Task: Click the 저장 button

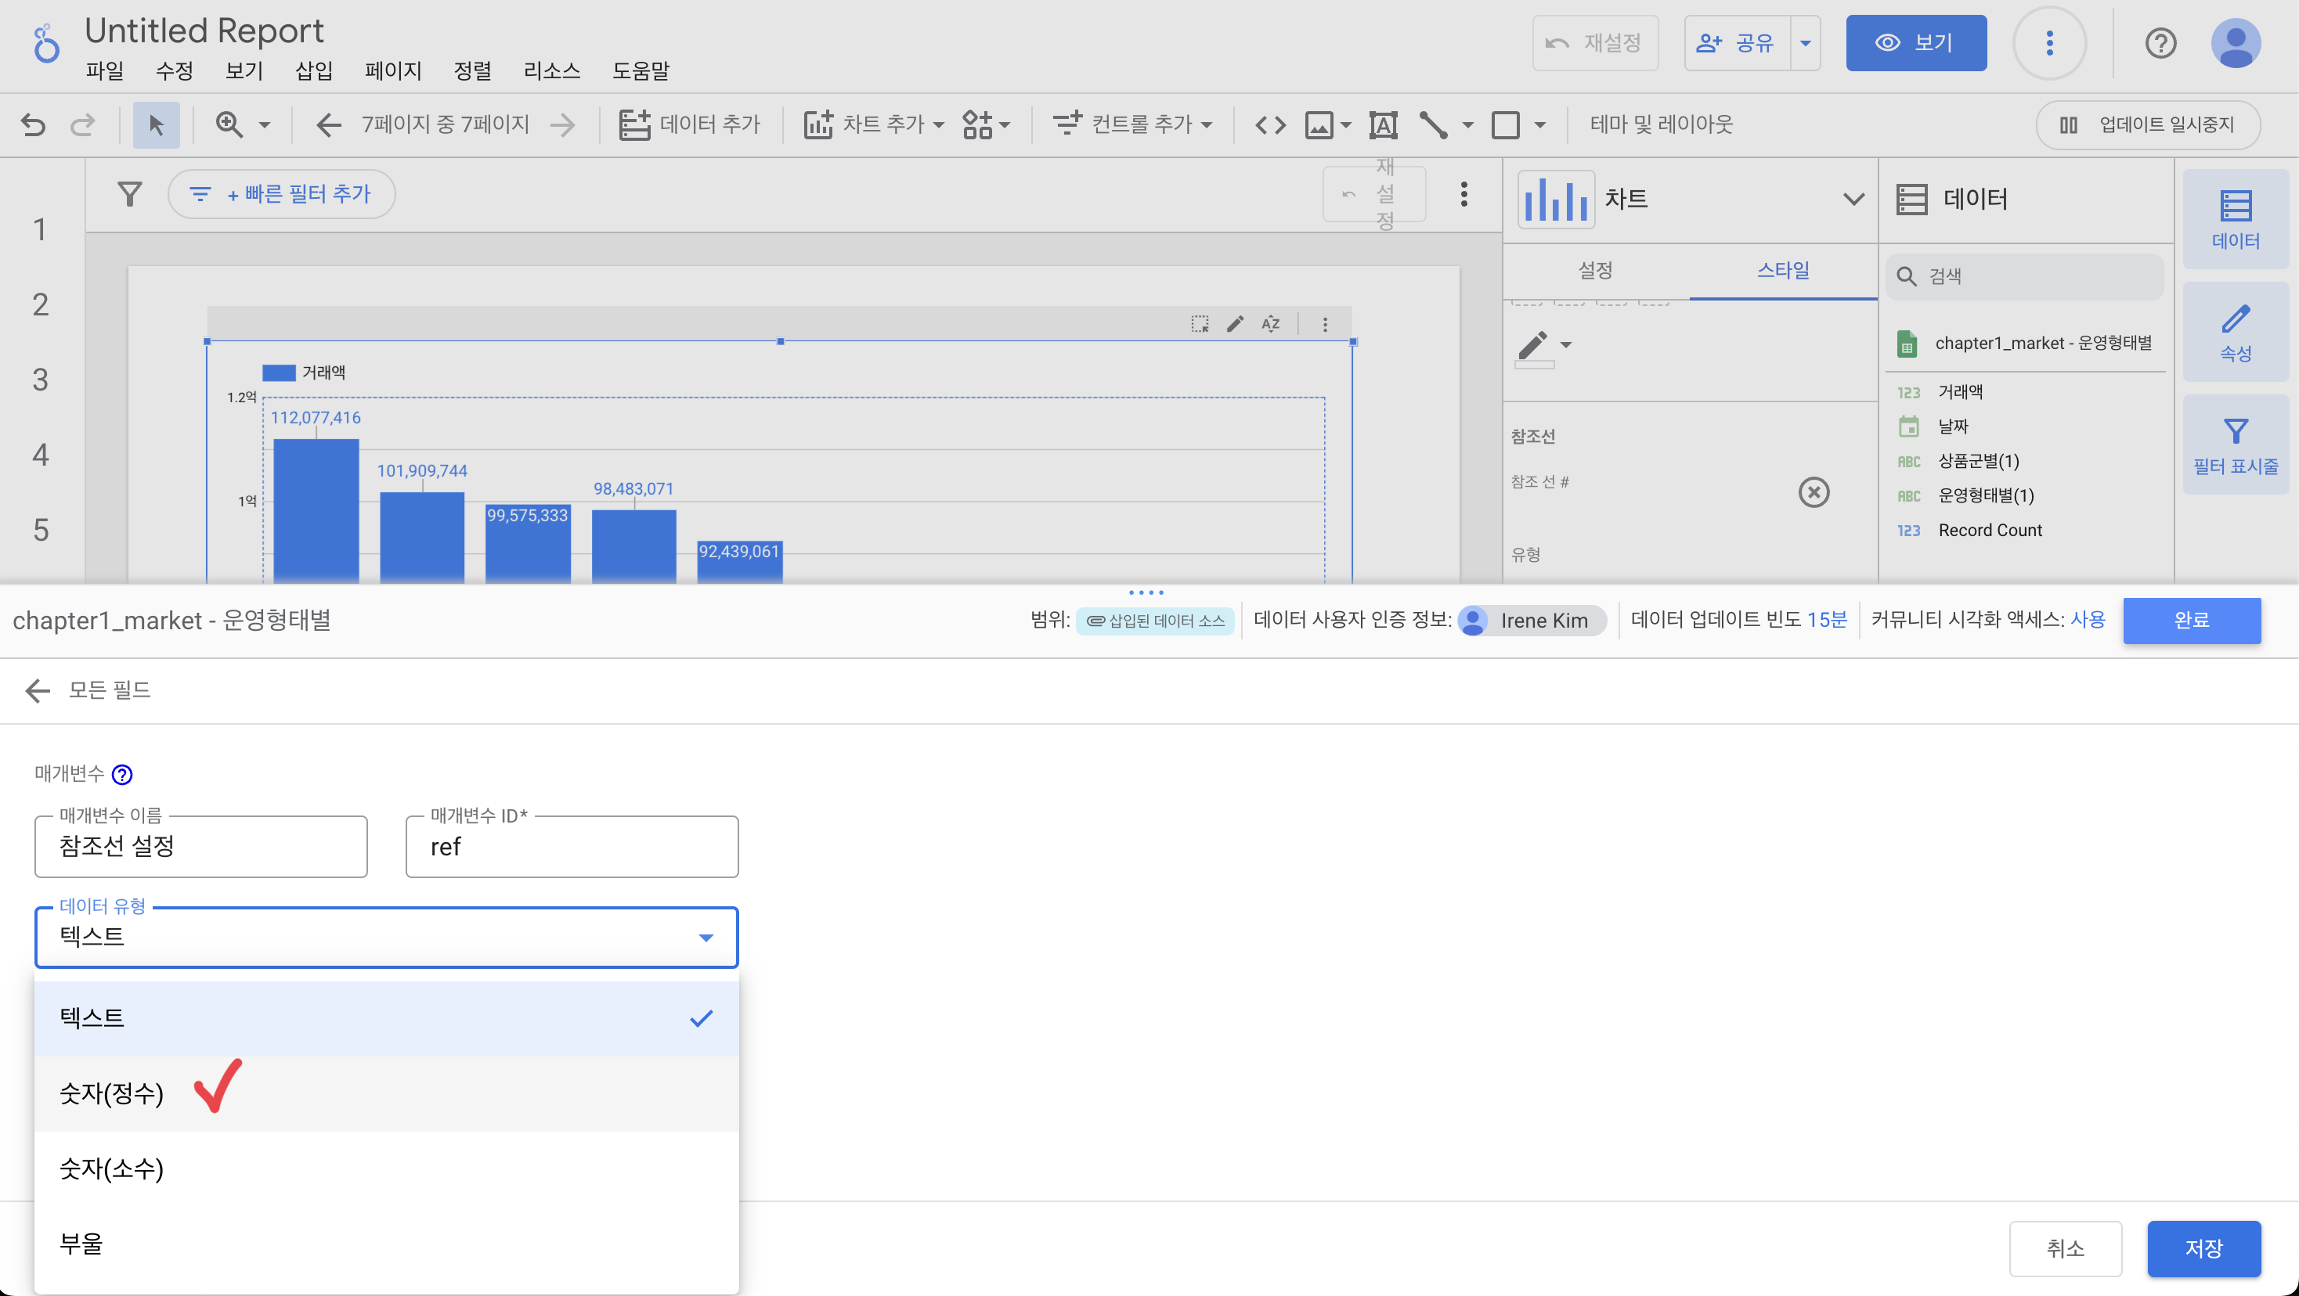Action: click(2203, 1247)
